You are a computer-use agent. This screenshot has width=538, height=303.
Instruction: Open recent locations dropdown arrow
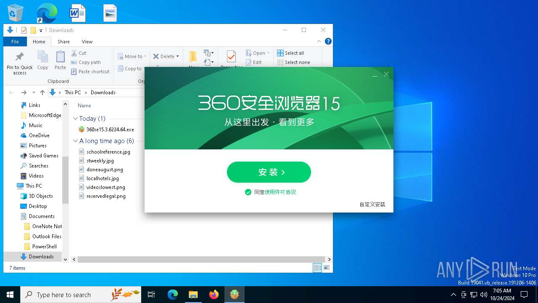coord(34,93)
